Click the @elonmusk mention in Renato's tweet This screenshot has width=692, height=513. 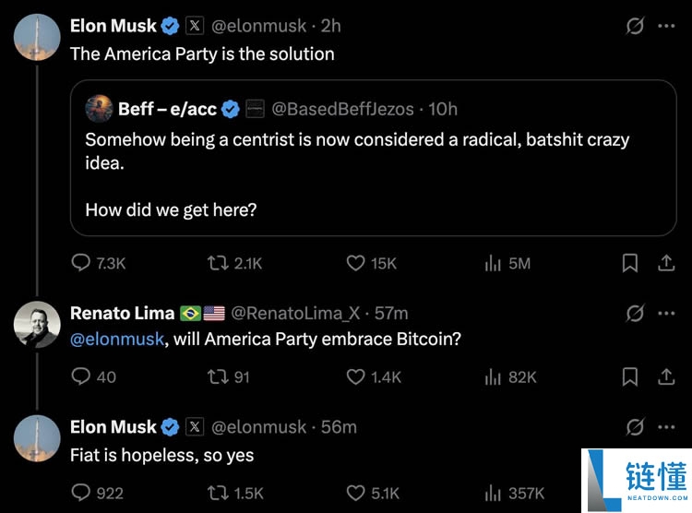tap(116, 339)
